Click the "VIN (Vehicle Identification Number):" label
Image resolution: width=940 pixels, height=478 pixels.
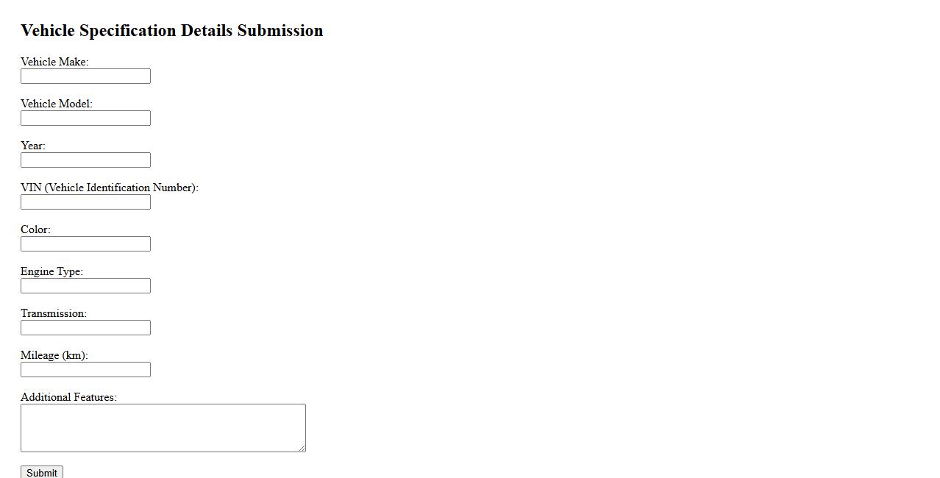[110, 188]
